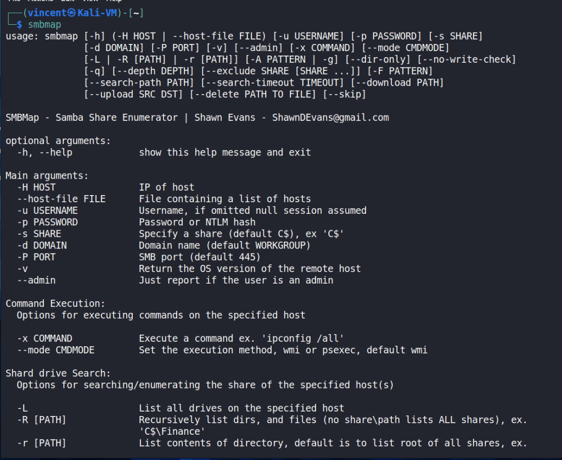
Task: Open the Actions menu
Action: [x=41, y=1]
